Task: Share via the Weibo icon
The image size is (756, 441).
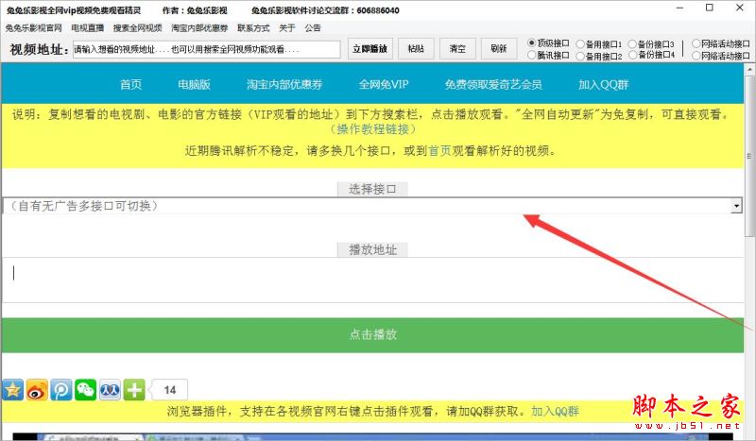Action: tap(37, 390)
